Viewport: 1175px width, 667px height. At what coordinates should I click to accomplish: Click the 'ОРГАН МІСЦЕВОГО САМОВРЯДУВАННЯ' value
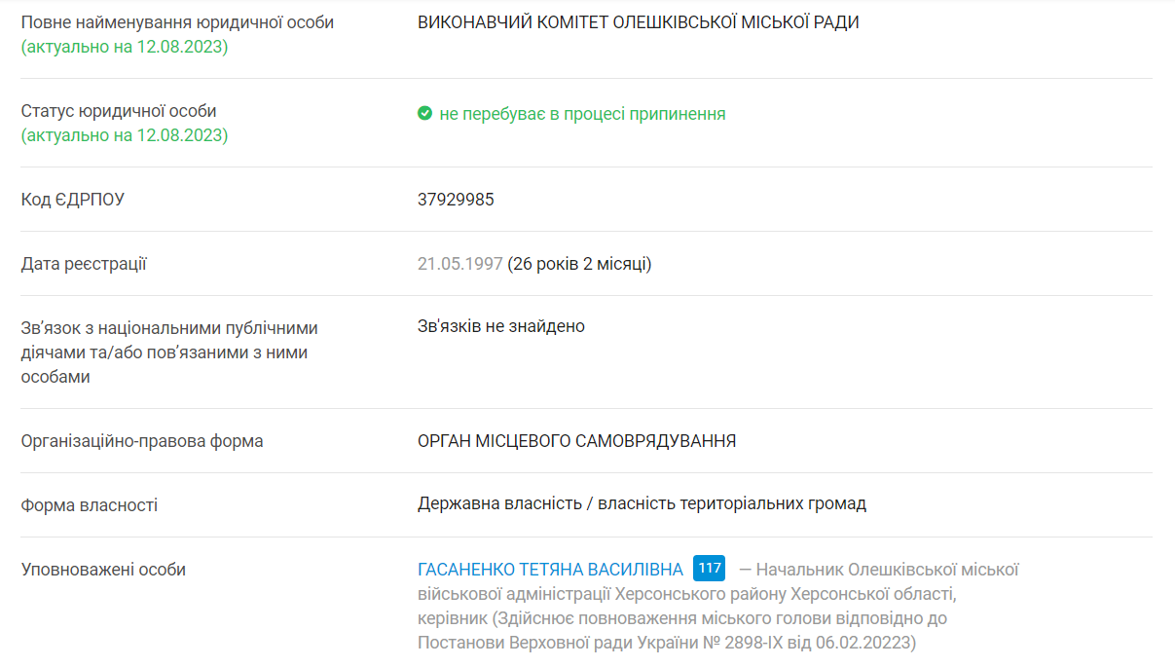coord(576,441)
